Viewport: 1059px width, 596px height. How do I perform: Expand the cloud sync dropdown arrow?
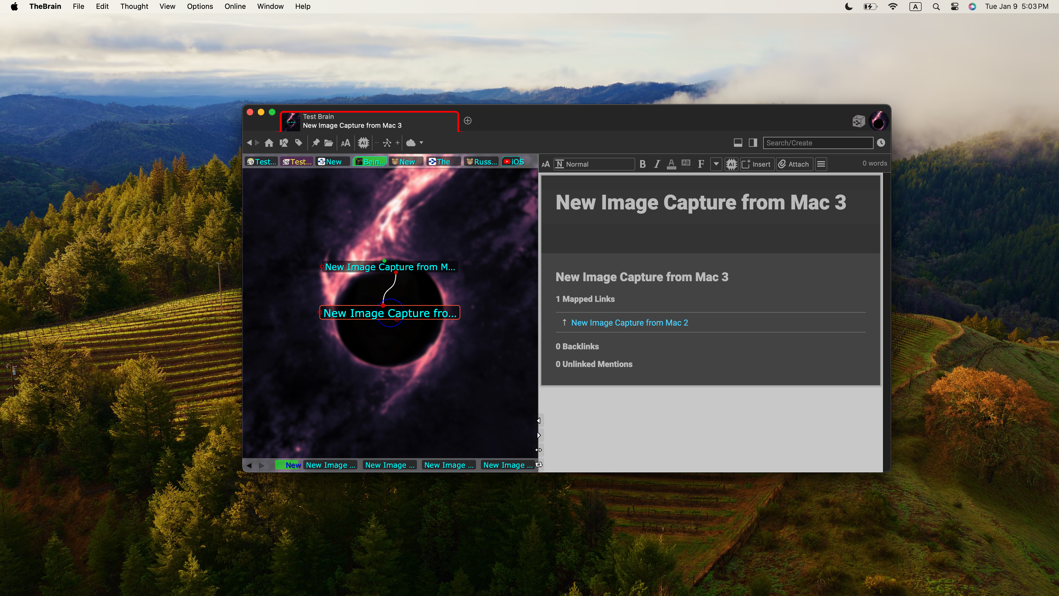point(421,143)
